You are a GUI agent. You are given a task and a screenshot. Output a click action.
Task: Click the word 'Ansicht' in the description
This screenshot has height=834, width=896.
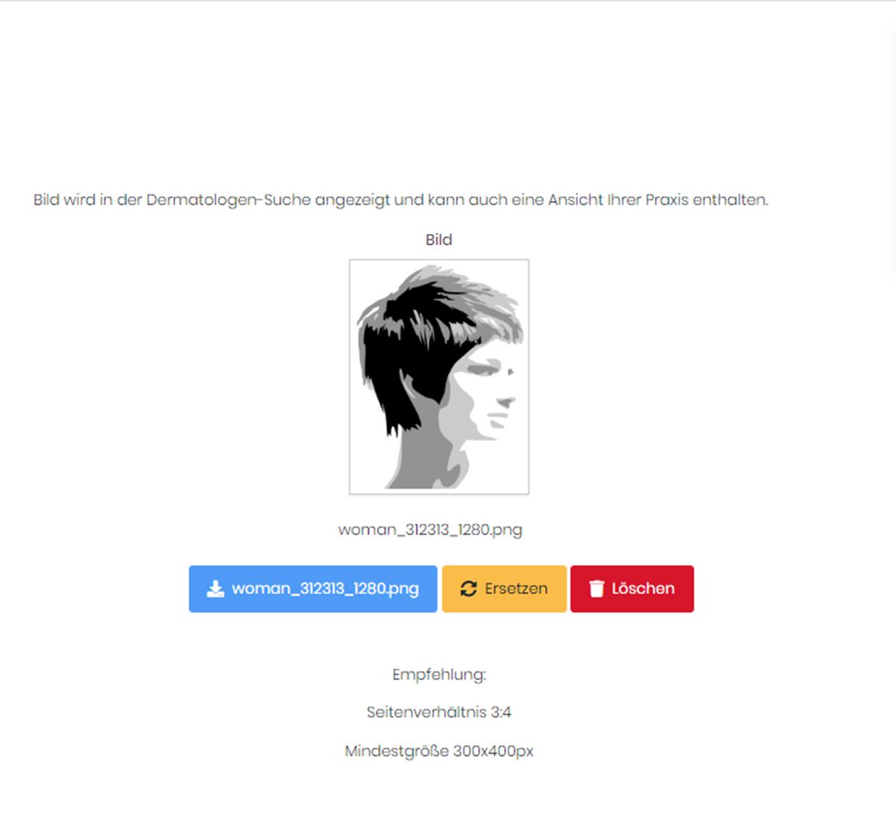[x=576, y=200]
